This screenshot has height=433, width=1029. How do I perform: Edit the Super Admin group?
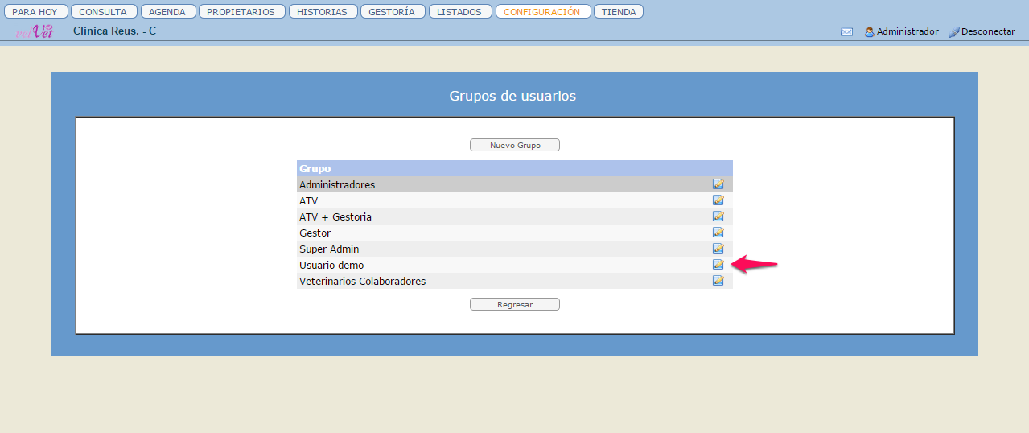point(718,249)
